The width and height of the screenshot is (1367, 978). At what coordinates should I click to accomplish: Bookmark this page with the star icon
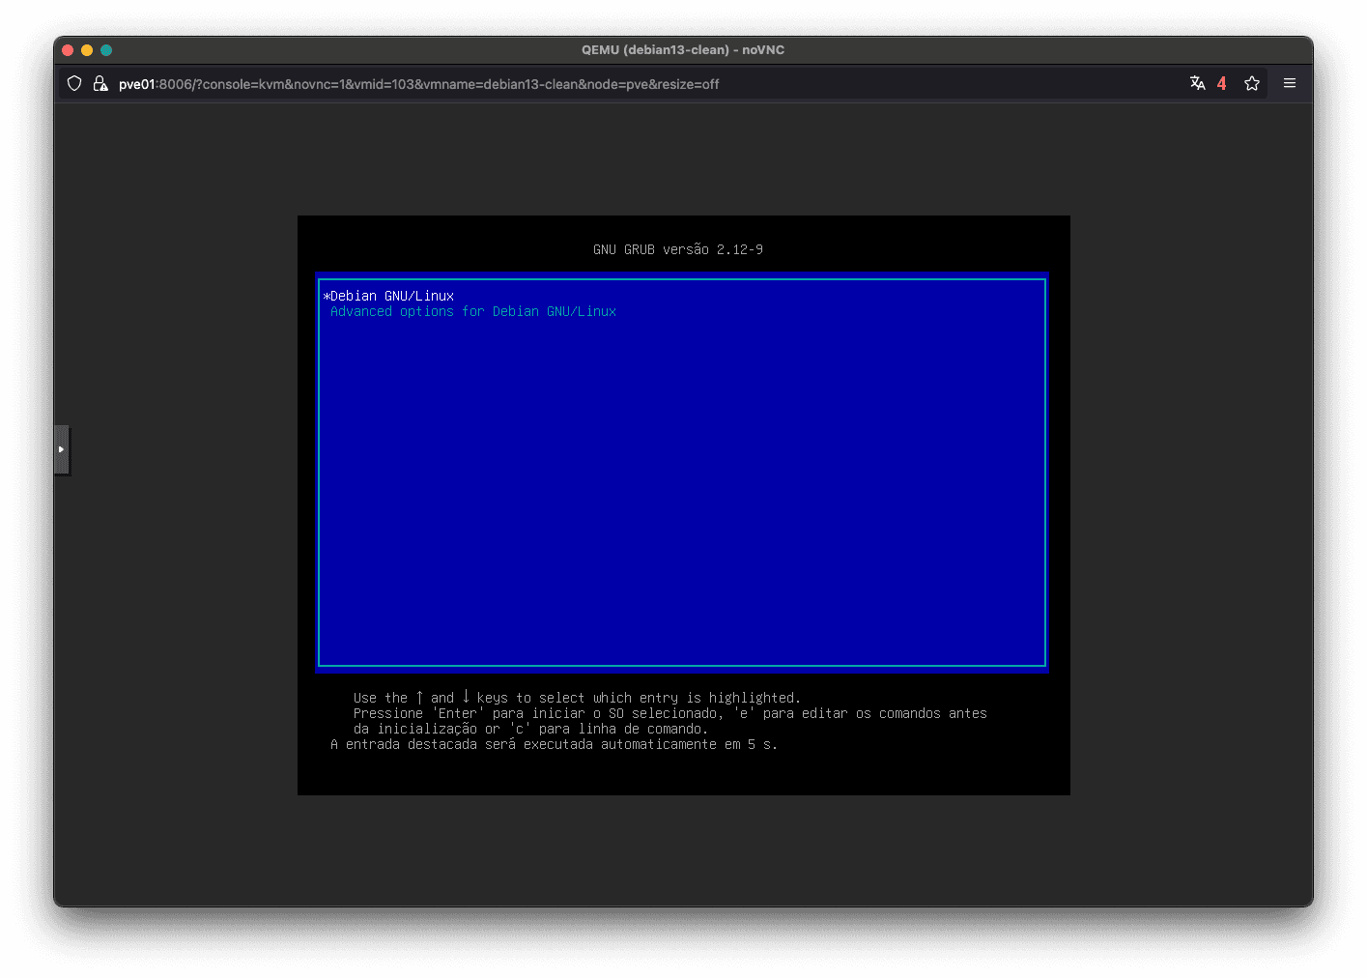1252,83
